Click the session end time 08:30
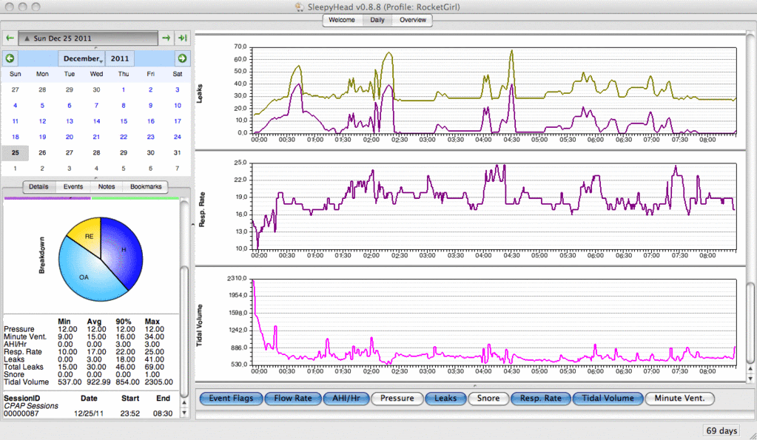 coord(163,413)
